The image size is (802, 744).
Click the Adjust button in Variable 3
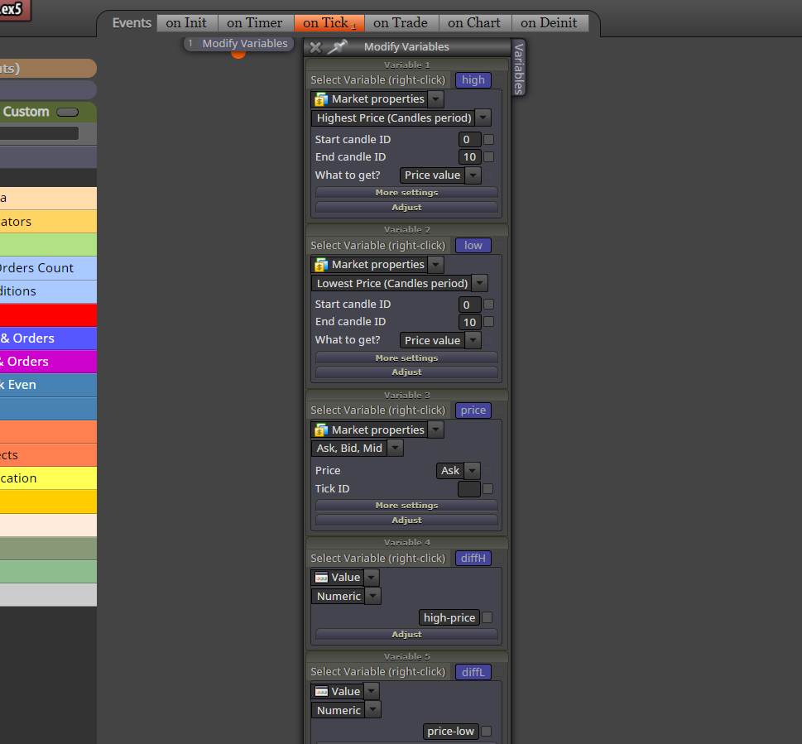click(406, 520)
